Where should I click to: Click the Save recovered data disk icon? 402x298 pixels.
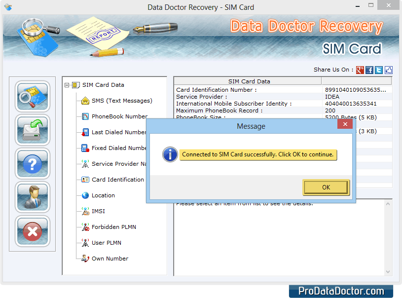[x=32, y=130]
